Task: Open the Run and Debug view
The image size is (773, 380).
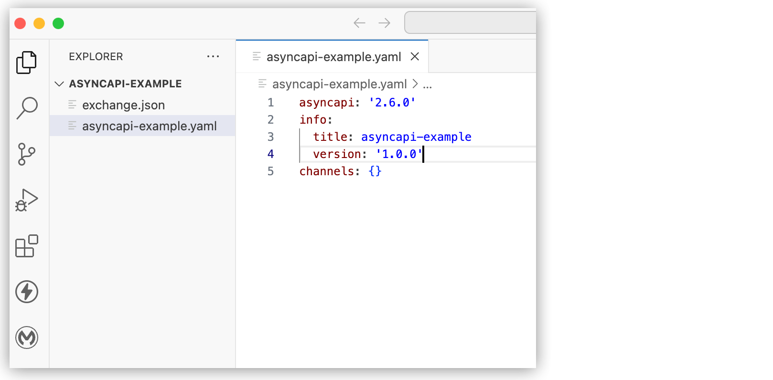Action: click(x=26, y=201)
